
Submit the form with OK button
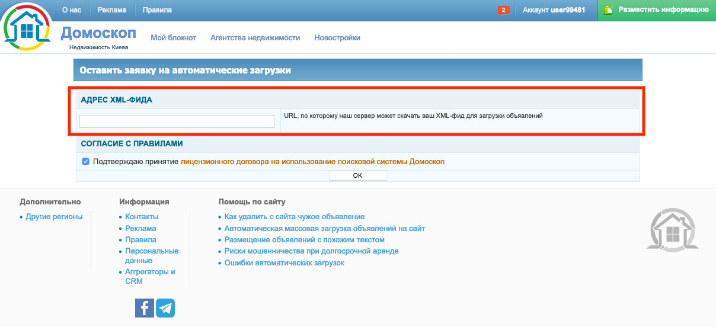tap(357, 175)
